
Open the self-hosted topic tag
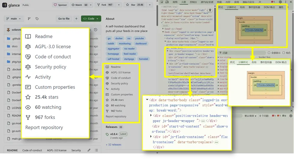[x=113, y=59]
